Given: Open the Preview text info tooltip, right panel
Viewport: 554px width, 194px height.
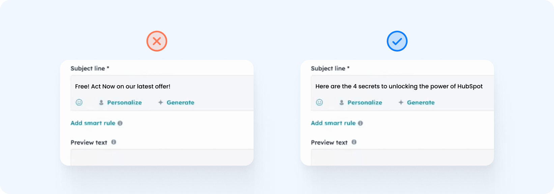Looking at the screenshot, I should pos(354,142).
